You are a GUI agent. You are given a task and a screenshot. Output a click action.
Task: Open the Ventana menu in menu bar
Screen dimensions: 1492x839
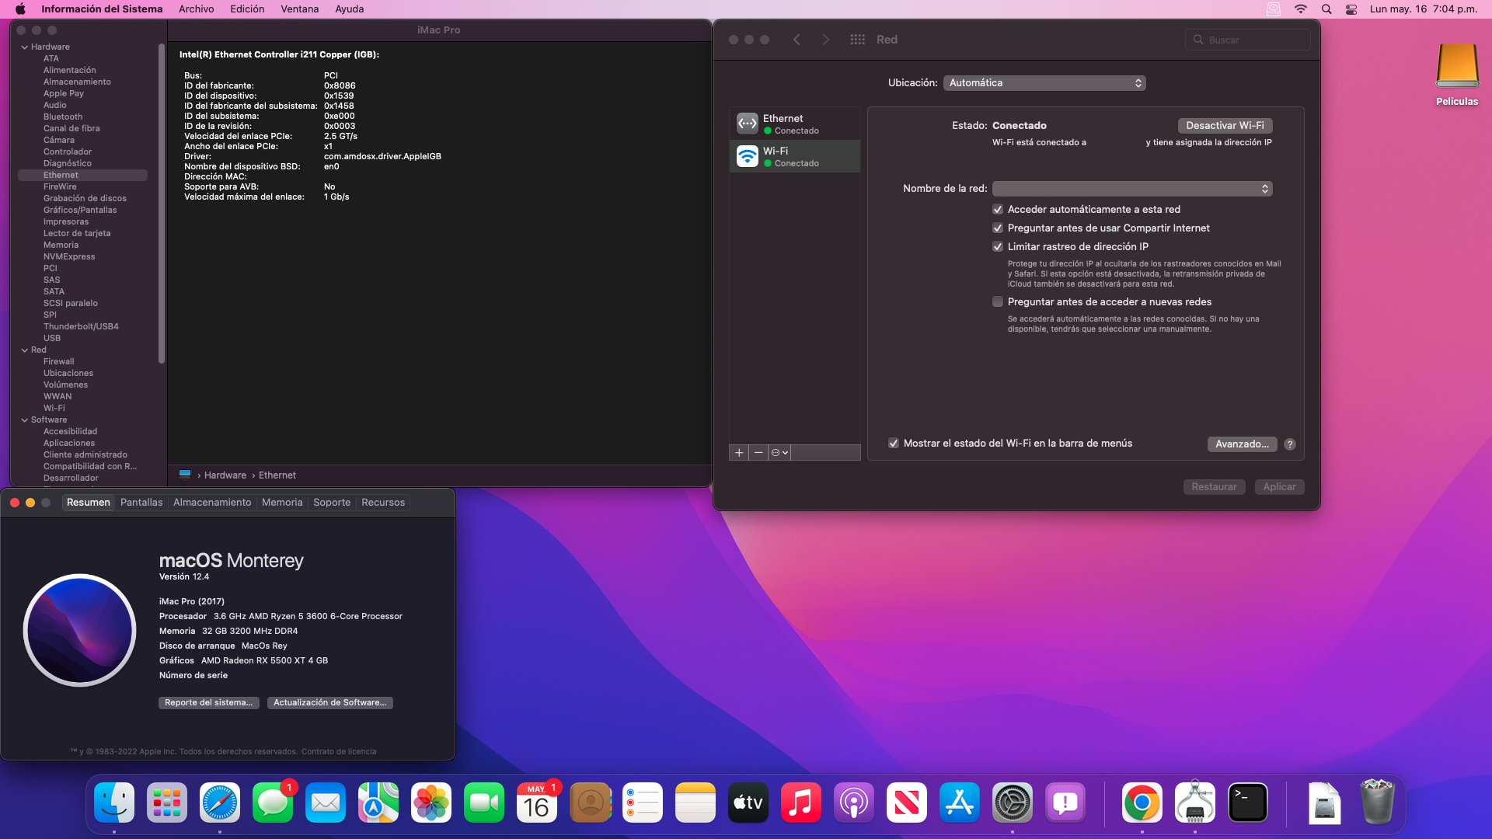299,9
